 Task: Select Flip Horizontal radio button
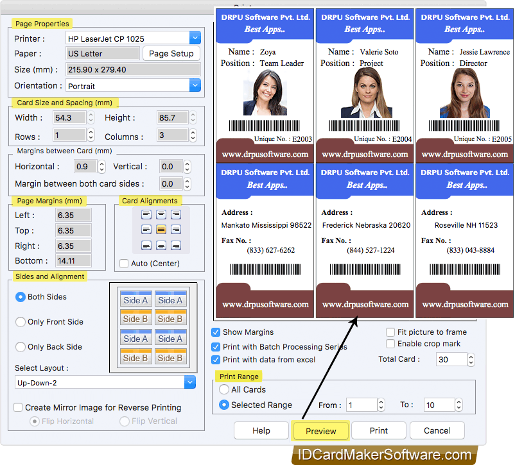(x=35, y=421)
